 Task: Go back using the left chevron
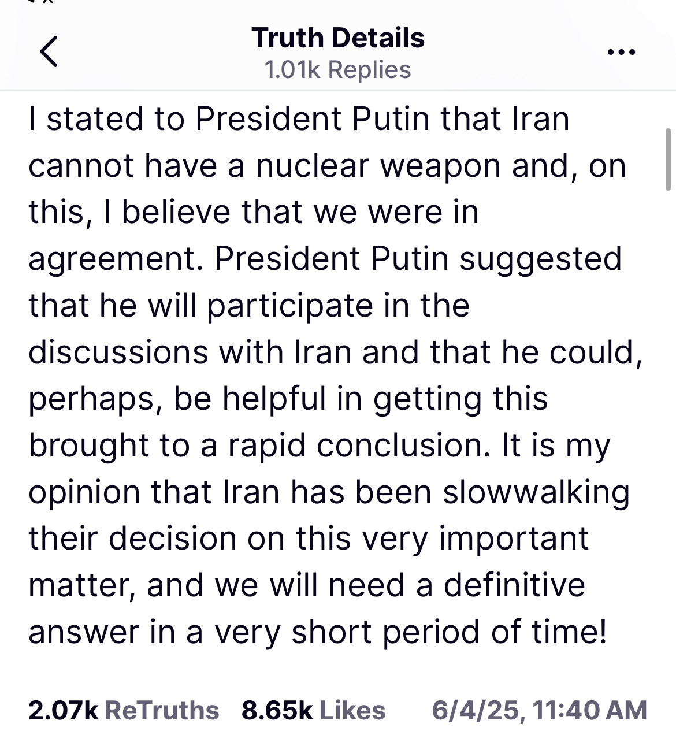pyautogui.click(x=49, y=51)
